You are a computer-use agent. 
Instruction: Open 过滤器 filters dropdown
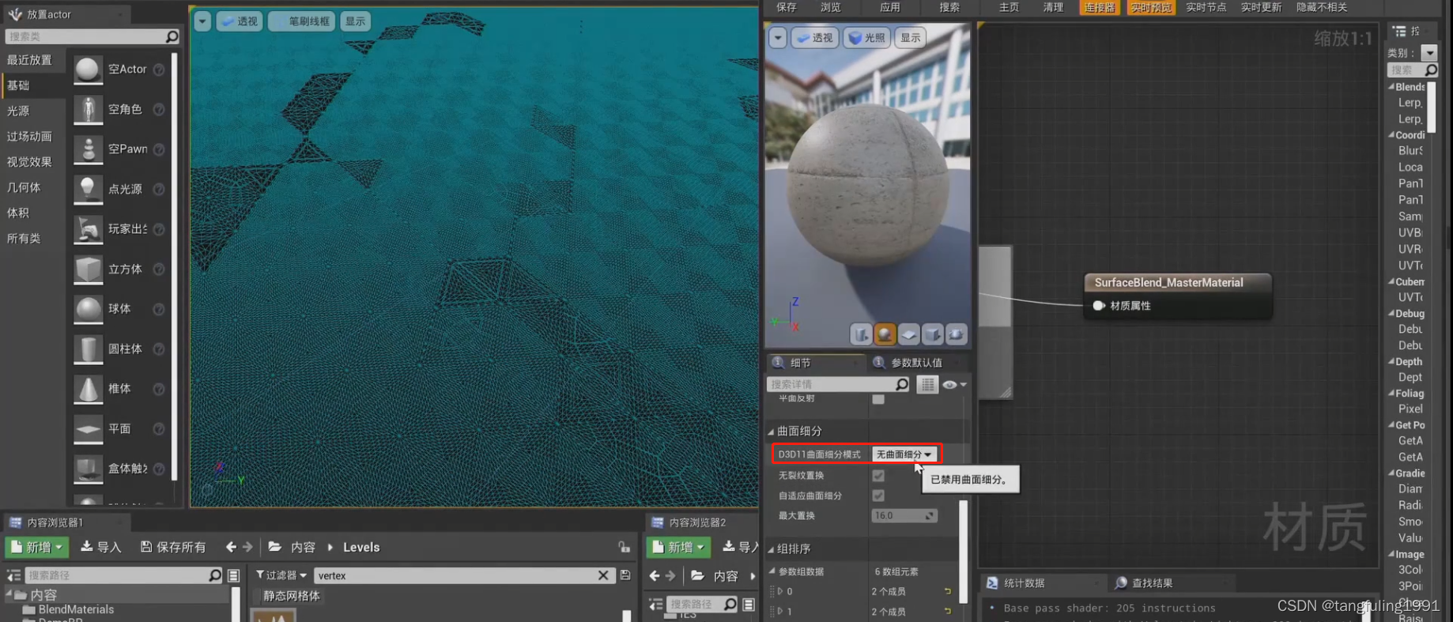coord(281,575)
